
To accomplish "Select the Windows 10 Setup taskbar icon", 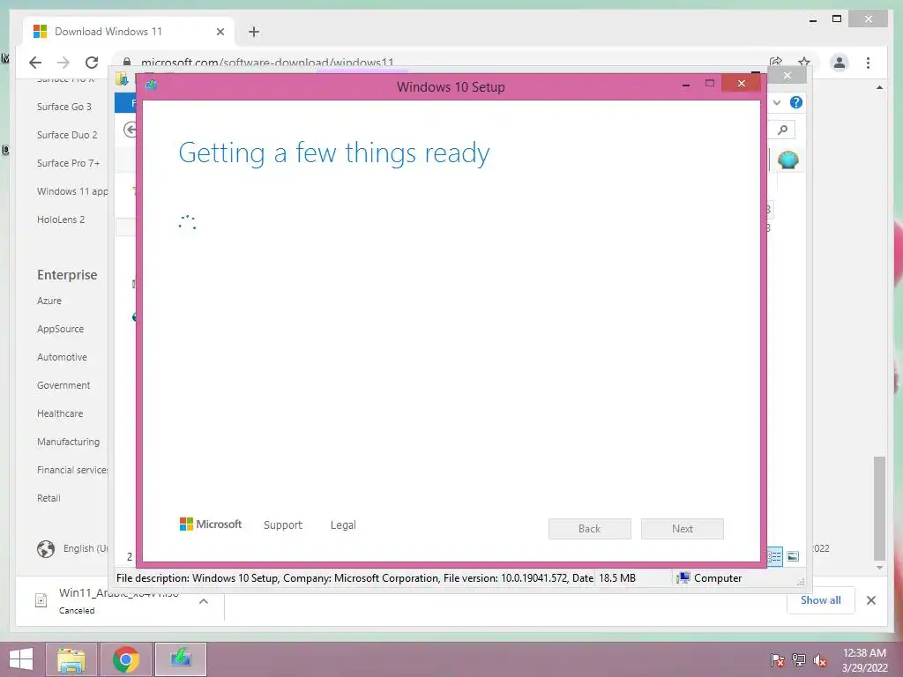I will tap(181, 659).
